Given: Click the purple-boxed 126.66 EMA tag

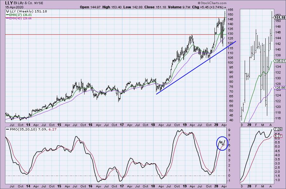Looking at the screenshot, I should [280, 87].
